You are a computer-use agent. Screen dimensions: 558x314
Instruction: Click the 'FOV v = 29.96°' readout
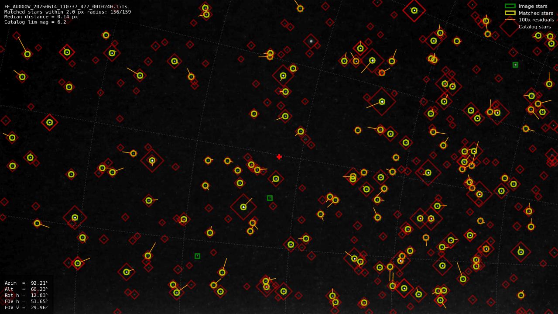pos(26,307)
